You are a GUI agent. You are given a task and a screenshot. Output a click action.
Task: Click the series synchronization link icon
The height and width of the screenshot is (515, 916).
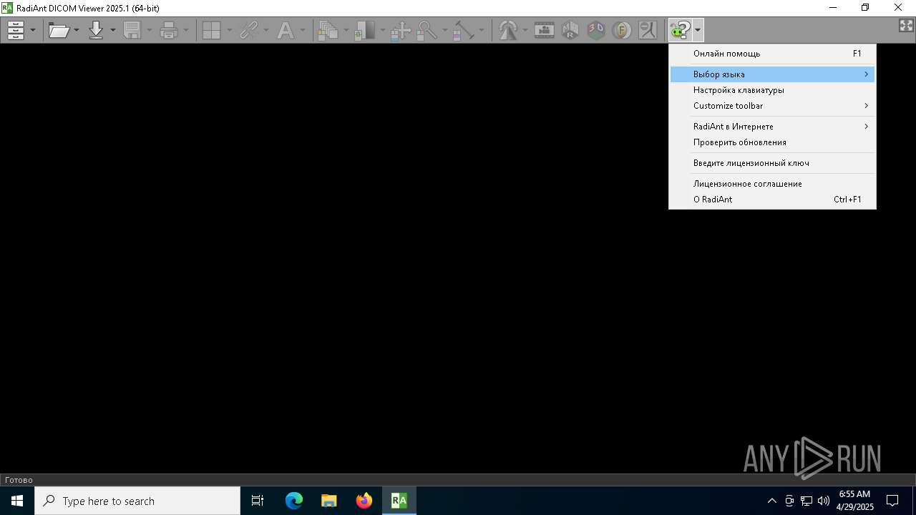pyautogui.click(x=248, y=30)
